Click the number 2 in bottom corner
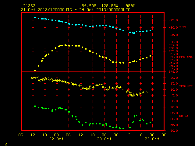Screen dimensions: 195x146 pos(6,144)
